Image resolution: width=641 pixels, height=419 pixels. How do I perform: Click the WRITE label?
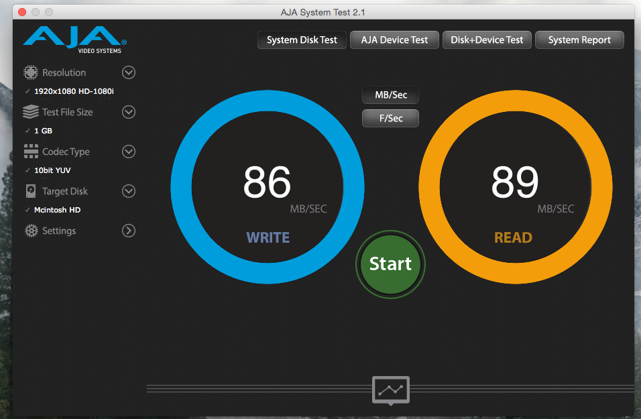point(268,237)
